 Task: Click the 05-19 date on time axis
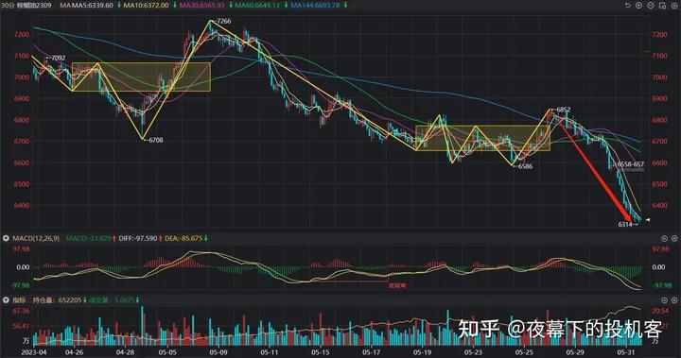(x=422, y=352)
